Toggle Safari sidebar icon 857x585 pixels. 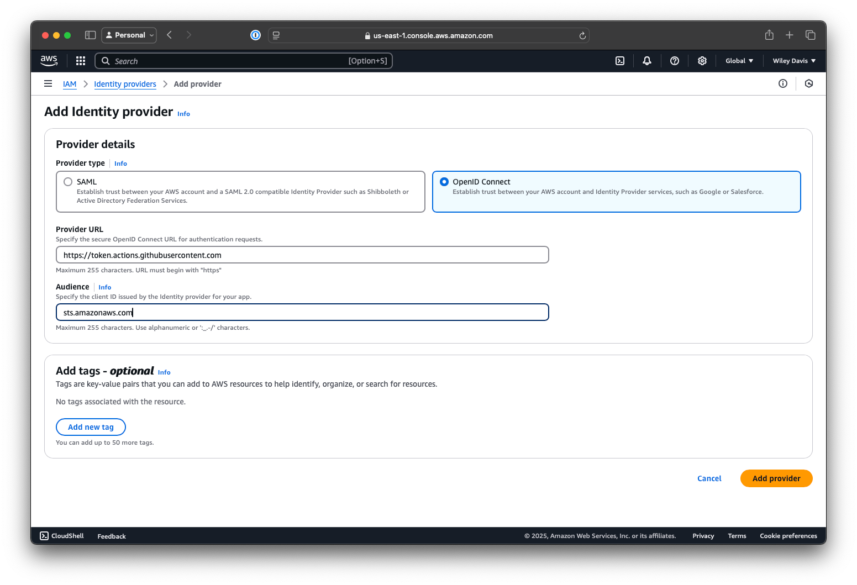[90, 35]
